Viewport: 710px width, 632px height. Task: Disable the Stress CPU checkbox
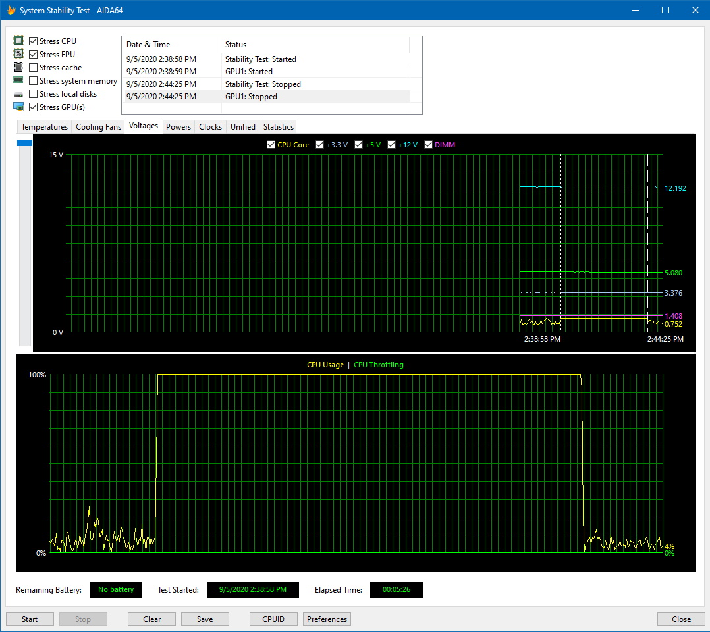click(34, 41)
